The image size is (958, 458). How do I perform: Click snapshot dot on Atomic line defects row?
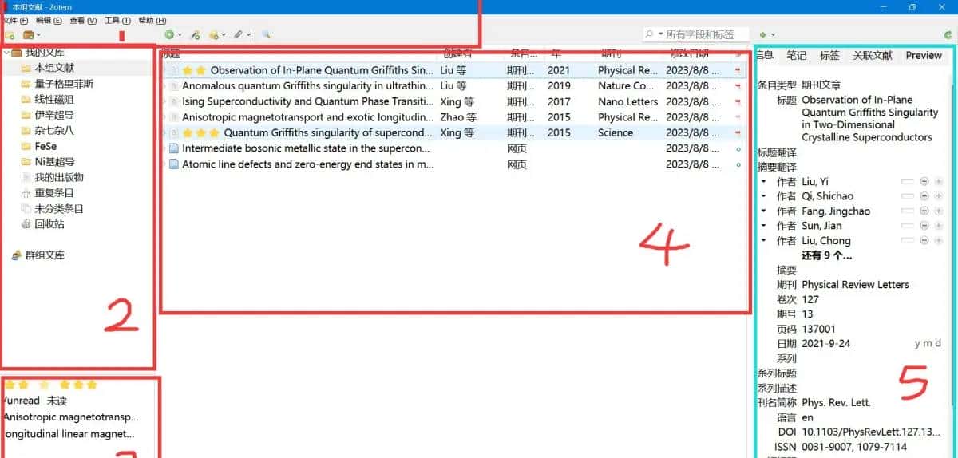tap(738, 164)
